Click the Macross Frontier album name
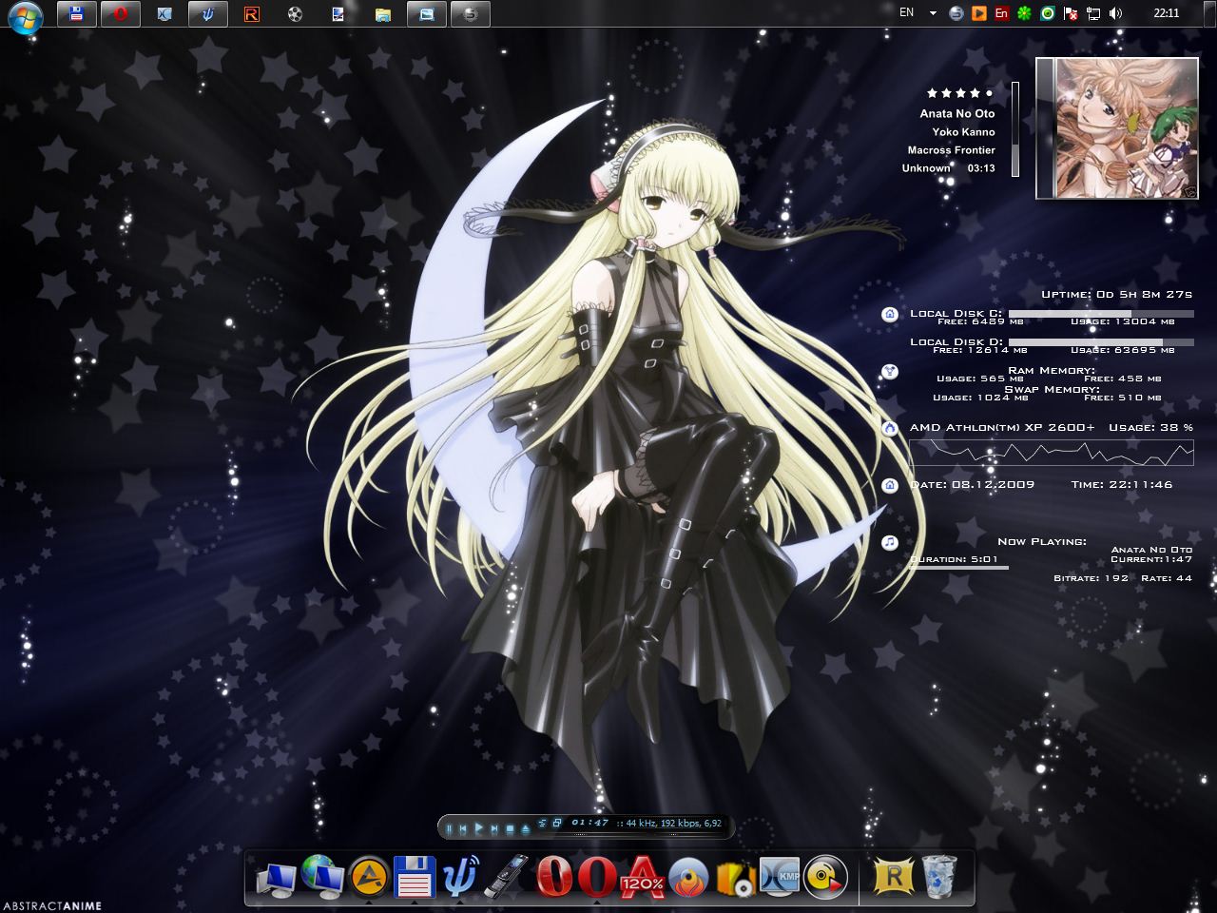 click(x=952, y=149)
